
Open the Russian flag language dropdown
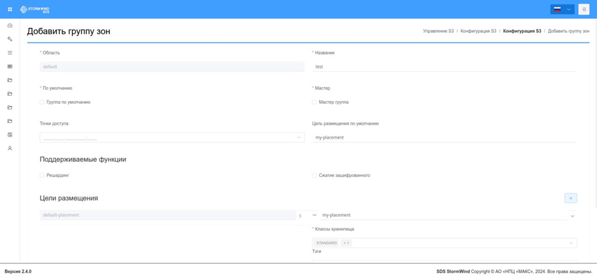coord(562,9)
